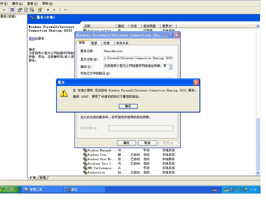Viewport: 266px width, 200px height.
Task: Click the WMI Performance service icon
Action: pyautogui.click(x=85, y=168)
